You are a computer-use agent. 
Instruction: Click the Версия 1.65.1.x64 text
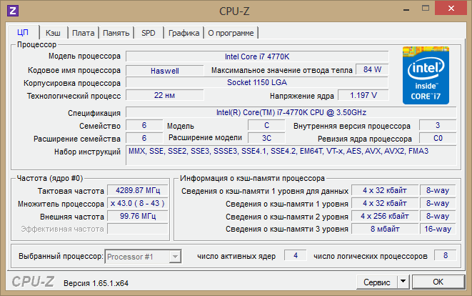96,283
